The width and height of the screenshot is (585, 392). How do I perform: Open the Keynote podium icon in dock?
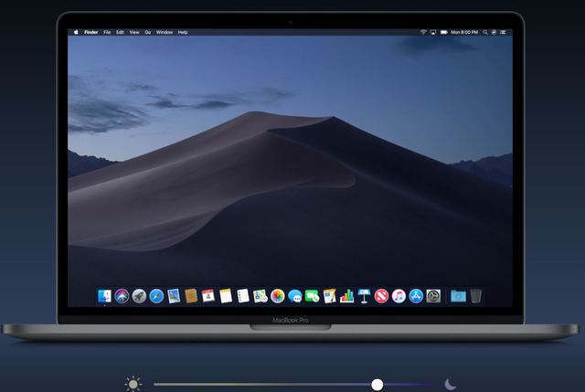click(364, 296)
